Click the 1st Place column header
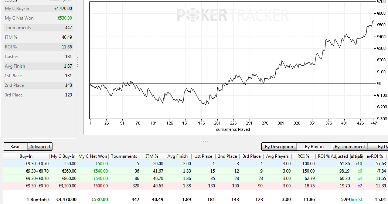 coord(203,156)
